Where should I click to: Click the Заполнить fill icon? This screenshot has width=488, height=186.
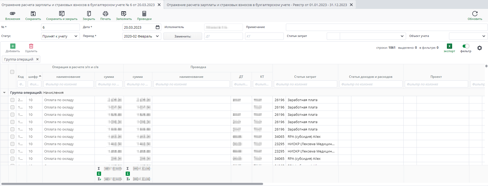point(124,14)
